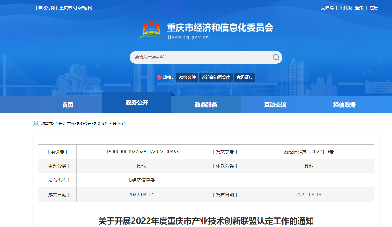Click the commission emblem logo
The height and width of the screenshot is (227, 392).
[151, 30]
